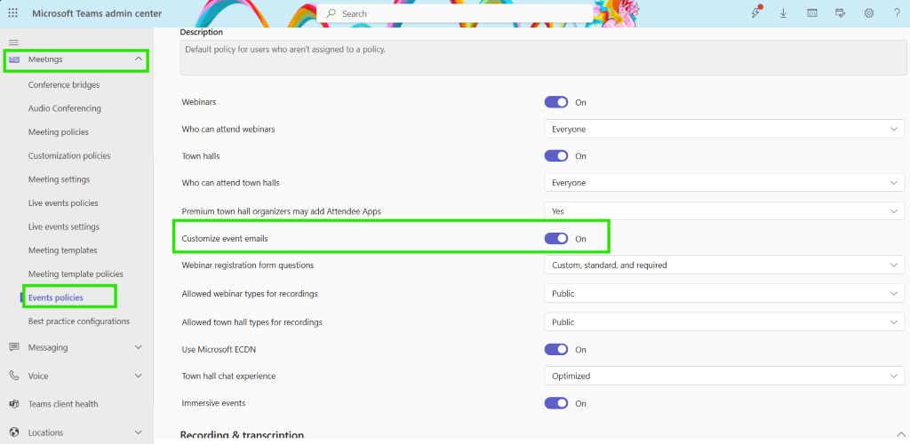This screenshot has width=910, height=444.
Task: Open Meeting settings page
Action: pyautogui.click(x=59, y=179)
